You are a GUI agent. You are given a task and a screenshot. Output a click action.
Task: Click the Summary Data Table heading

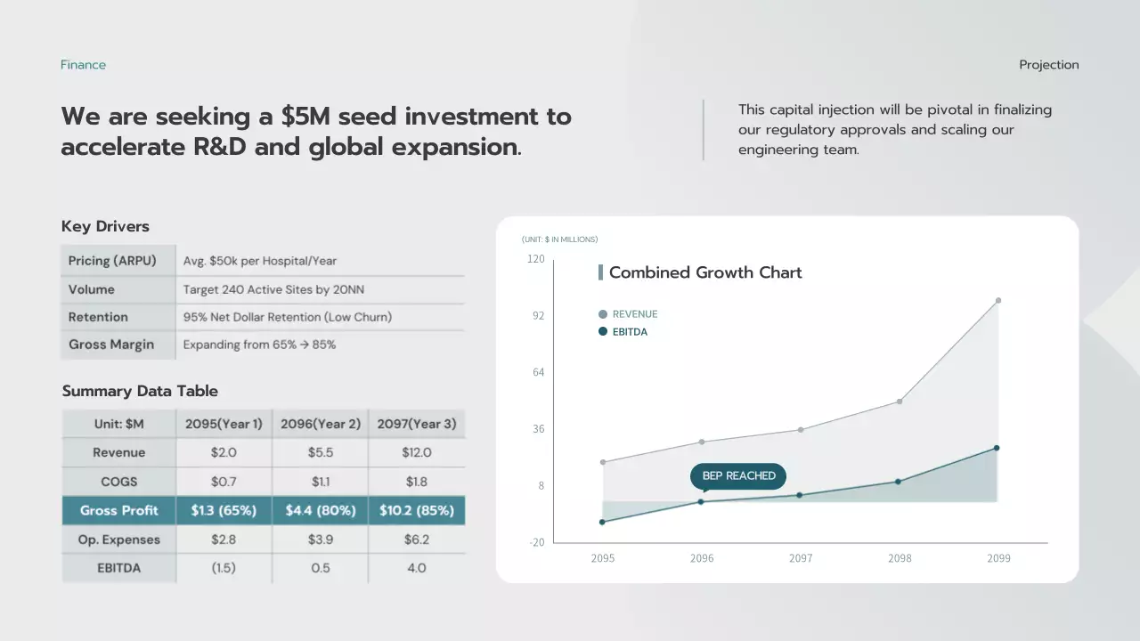coord(140,391)
